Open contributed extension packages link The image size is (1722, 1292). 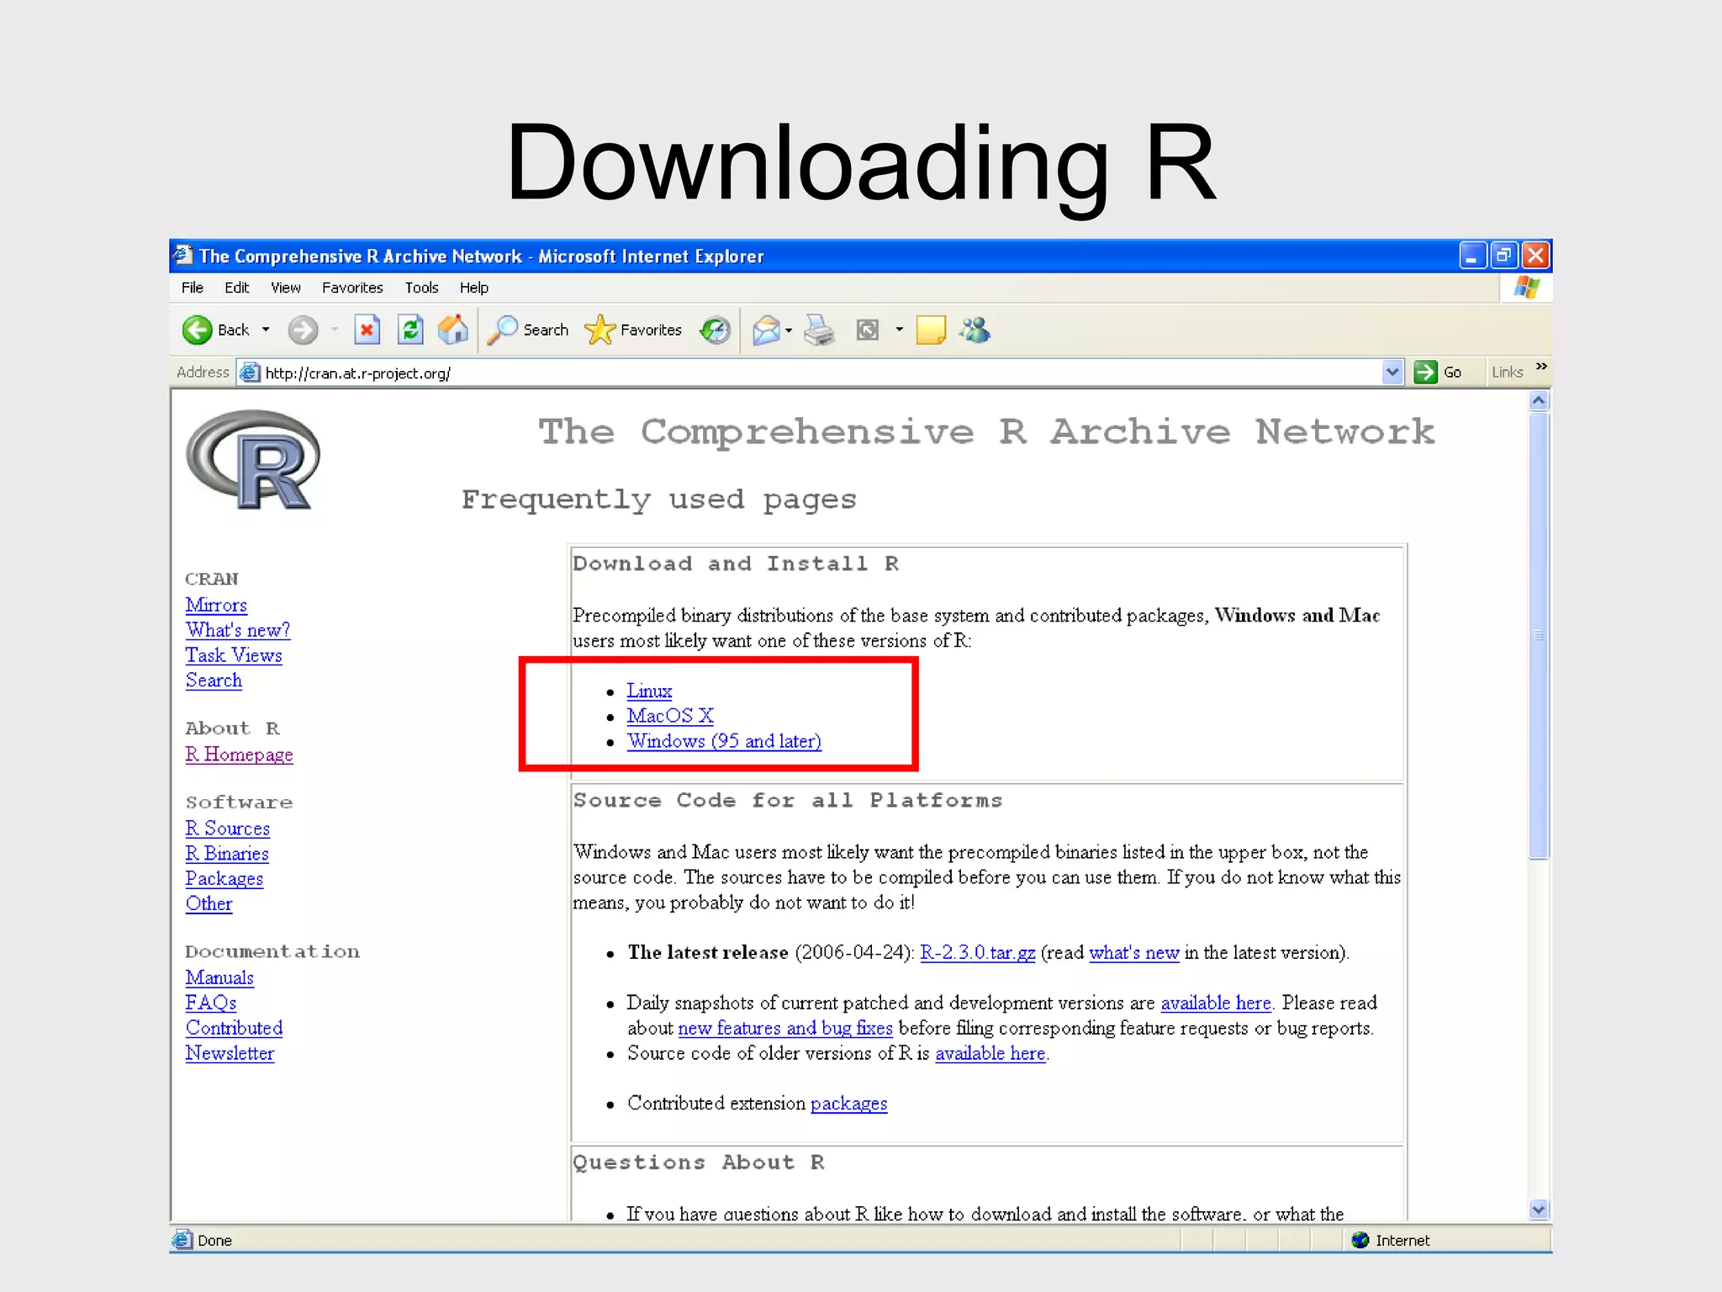click(x=848, y=1104)
